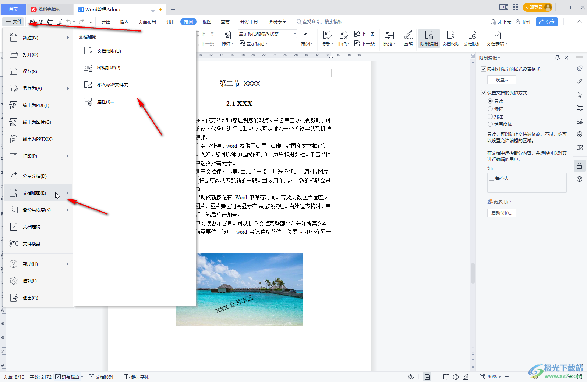This screenshot has height=382, width=587.
Task: Click the beach photo in document
Action: (239, 289)
